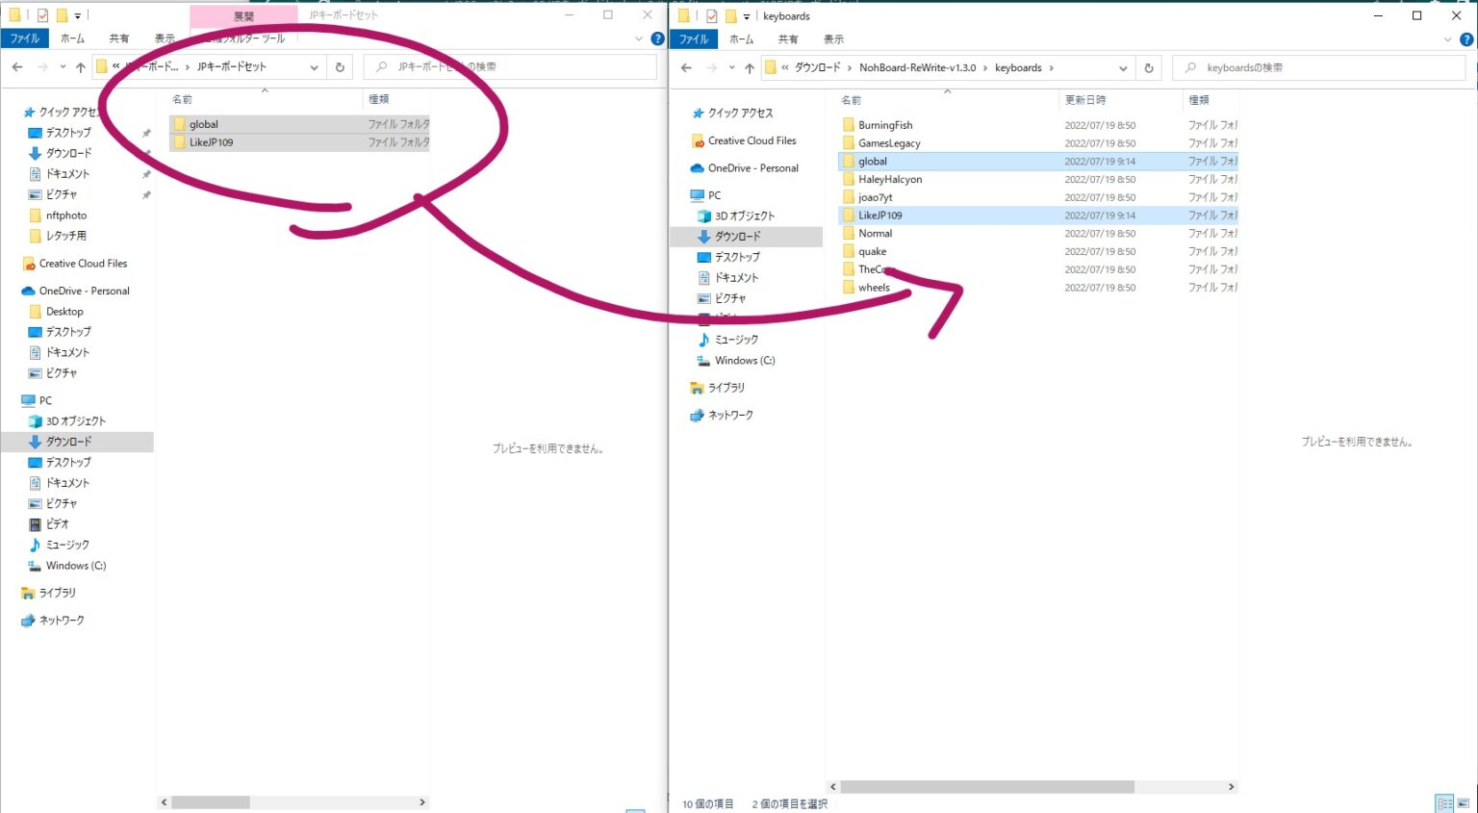
Task: Click the new folder icon in quick access toolbar
Action: (x=731, y=15)
